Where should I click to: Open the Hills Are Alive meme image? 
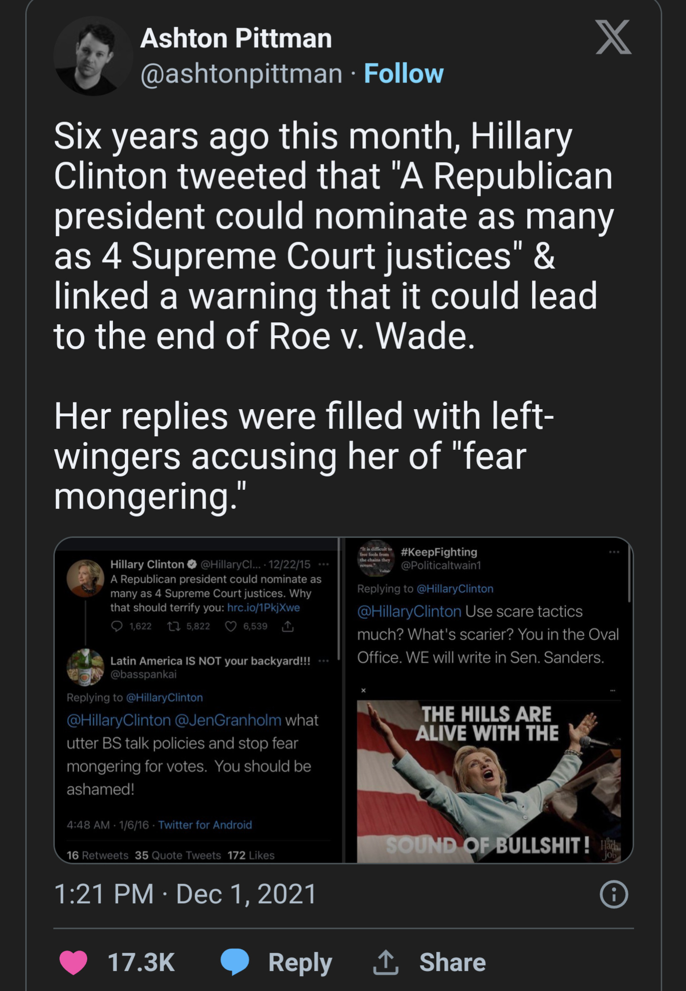tap(489, 781)
